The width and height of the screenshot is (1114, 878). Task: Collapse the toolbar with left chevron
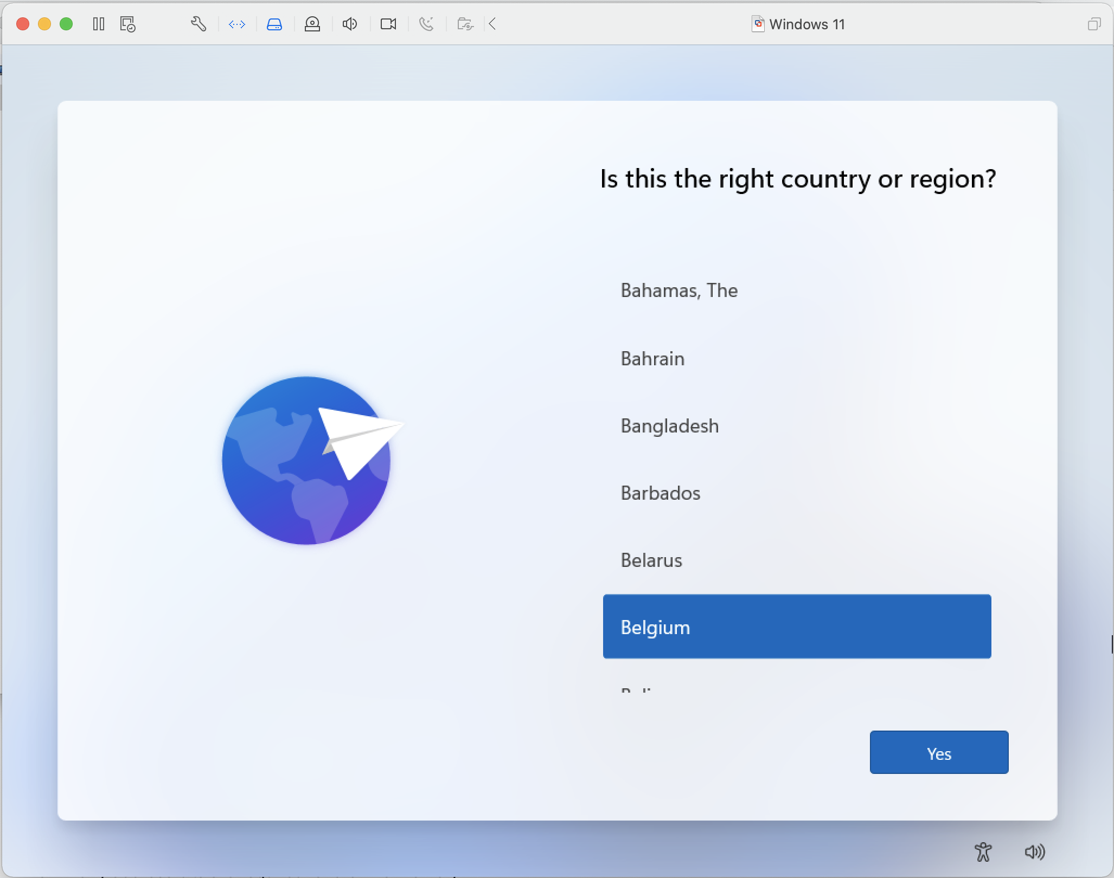tap(492, 24)
